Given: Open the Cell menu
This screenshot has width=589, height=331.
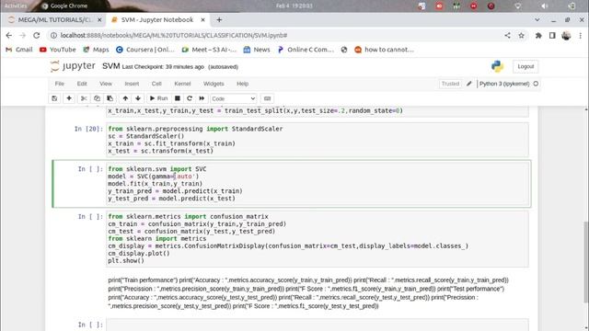Looking at the screenshot, I should point(156,84).
